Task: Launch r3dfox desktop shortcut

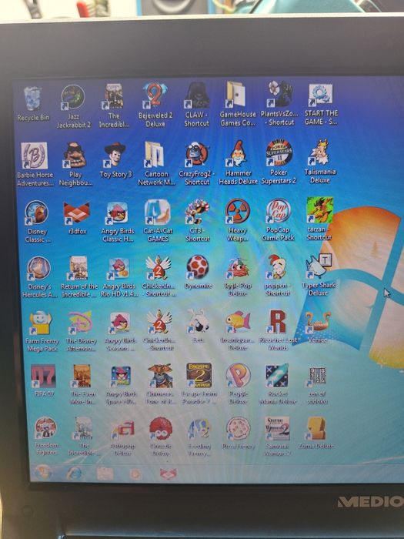Action: (x=77, y=214)
